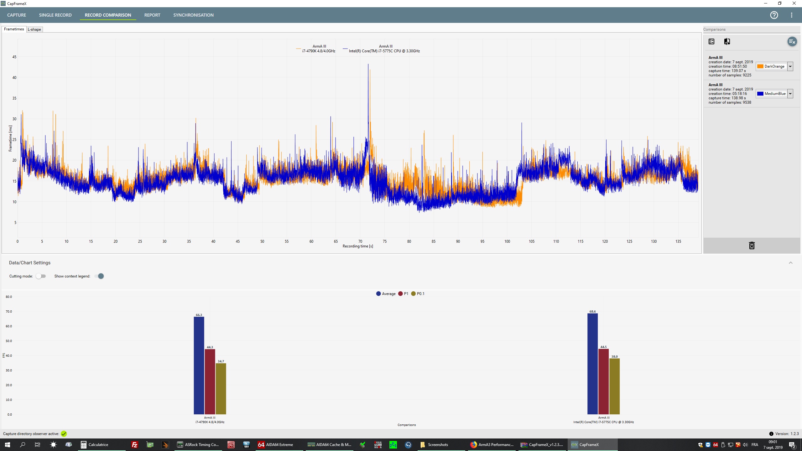Clear the comparison list with round button
Image resolution: width=802 pixels, height=451 pixels.
click(792, 42)
